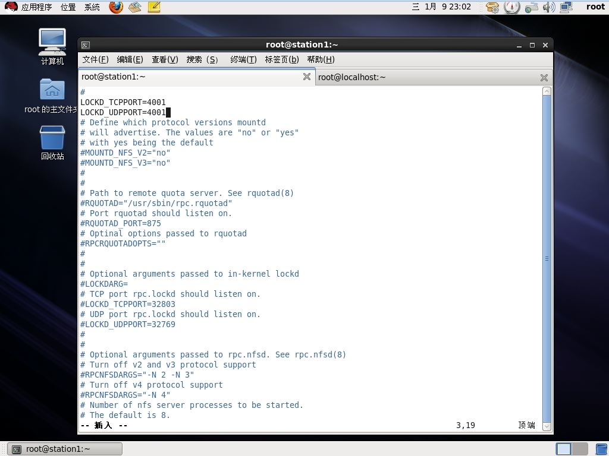
Task: Click the line LOCKD_UDPPORT=4001
Action: (123, 112)
